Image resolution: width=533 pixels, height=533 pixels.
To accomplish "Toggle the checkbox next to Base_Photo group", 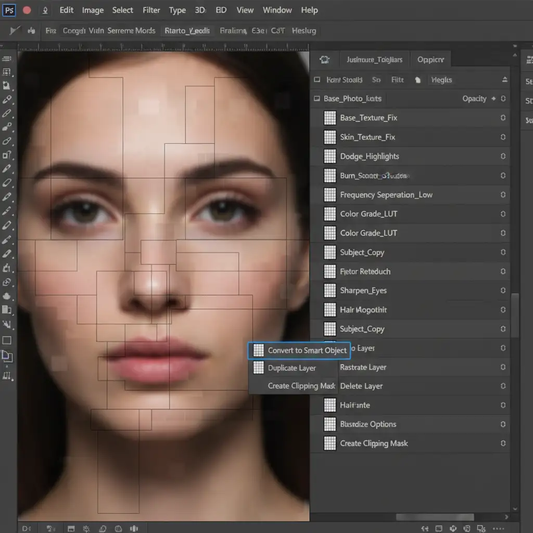I will [x=316, y=98].
